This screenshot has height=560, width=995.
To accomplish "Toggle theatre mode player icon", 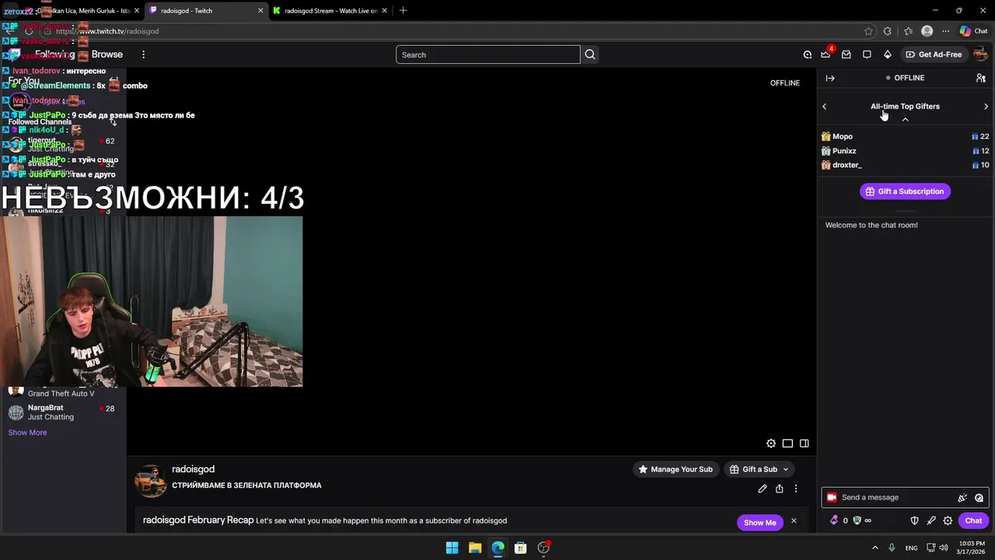I will click(x=787, y=443).
